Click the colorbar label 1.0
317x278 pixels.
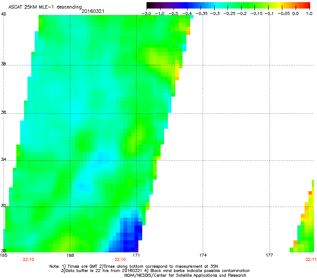pyautogui.click(x=309, y=14)
